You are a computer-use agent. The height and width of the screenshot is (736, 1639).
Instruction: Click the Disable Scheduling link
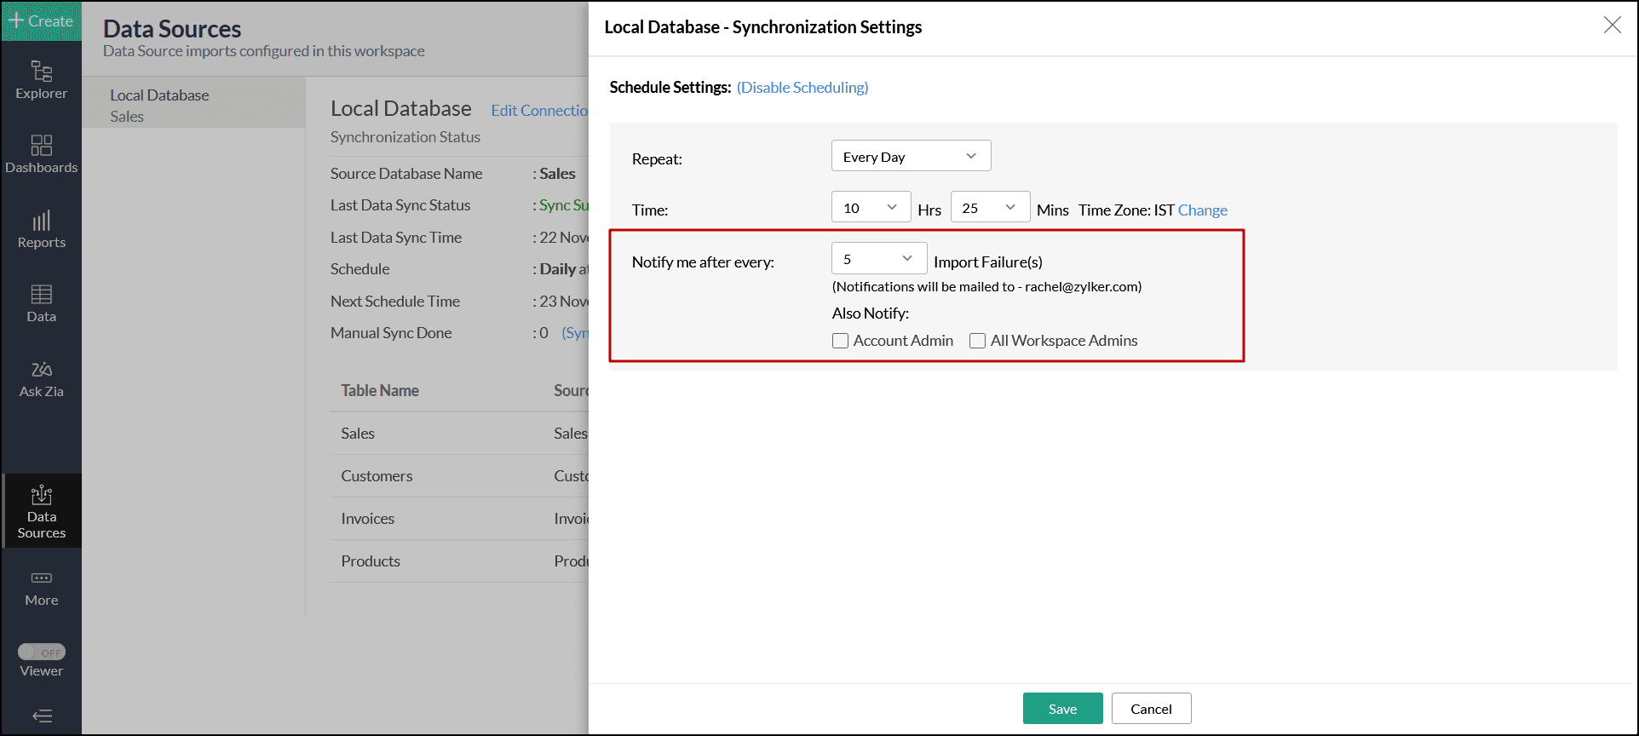[x=802, y=88]
